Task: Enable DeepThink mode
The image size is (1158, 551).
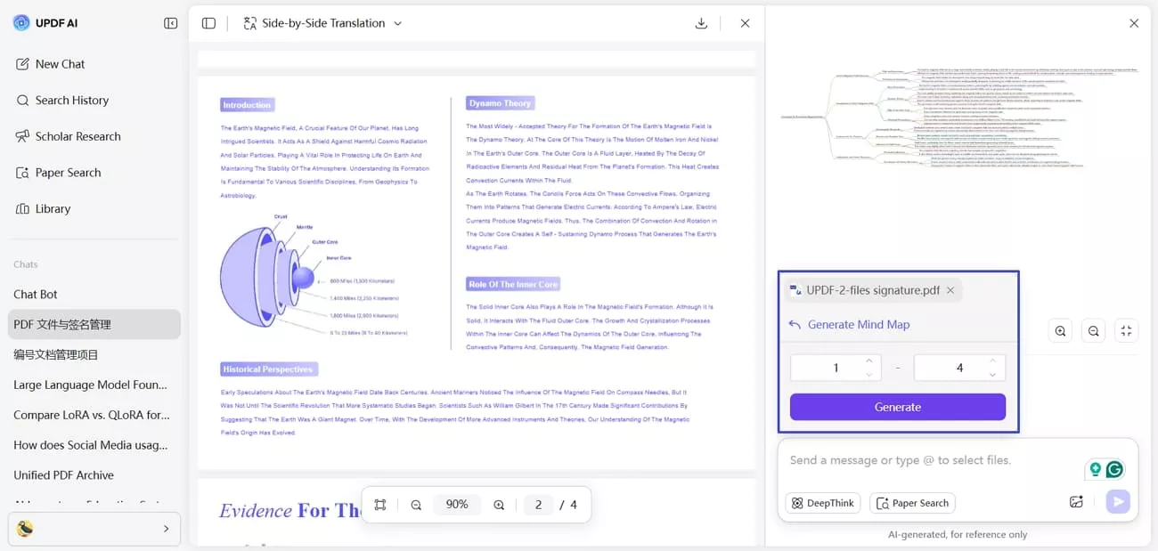Action: pyautogui.click(x=822, y=503)
